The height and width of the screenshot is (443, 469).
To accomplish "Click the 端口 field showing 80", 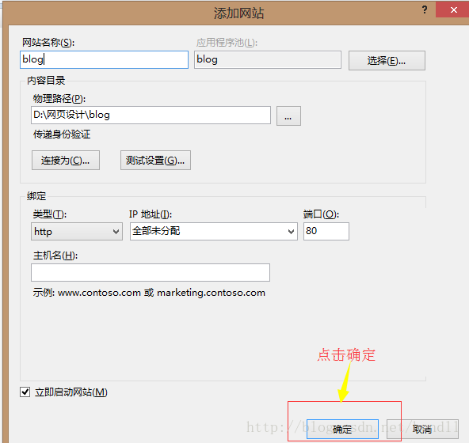I will [x=326, y=231].
